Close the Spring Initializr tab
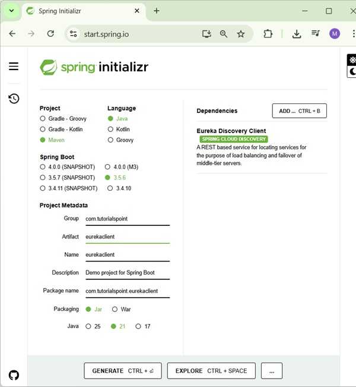Screen dimensions: 356x387 pos(137,11)
